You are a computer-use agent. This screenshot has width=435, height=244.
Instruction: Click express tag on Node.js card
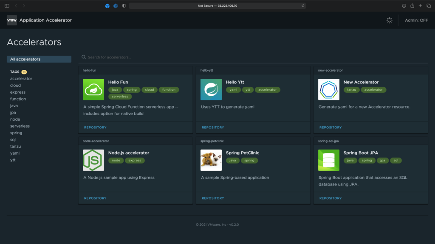coord(135,161)
